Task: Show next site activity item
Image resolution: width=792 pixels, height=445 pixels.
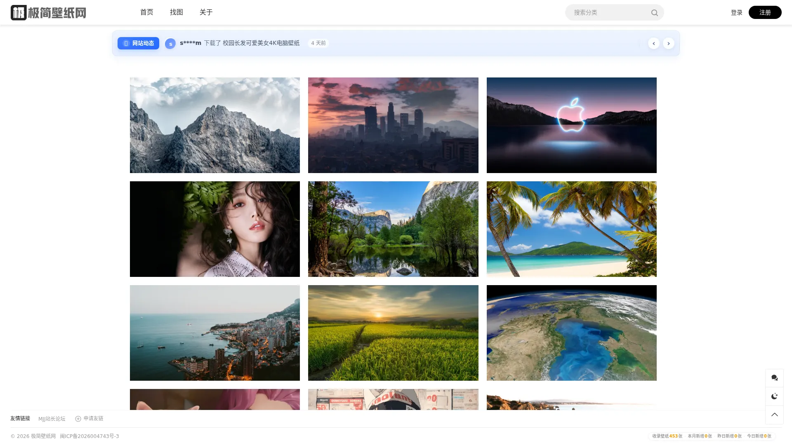Action: 668,43
